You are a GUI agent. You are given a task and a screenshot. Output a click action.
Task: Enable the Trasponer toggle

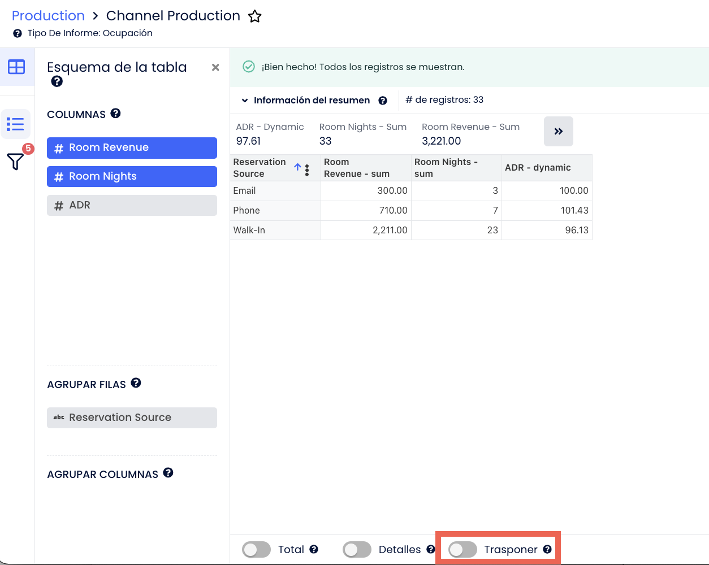(x=462, y=550)
